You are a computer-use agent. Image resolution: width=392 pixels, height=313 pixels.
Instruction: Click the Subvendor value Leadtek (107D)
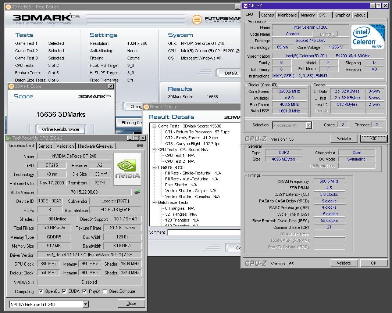[x=115, y=201]
